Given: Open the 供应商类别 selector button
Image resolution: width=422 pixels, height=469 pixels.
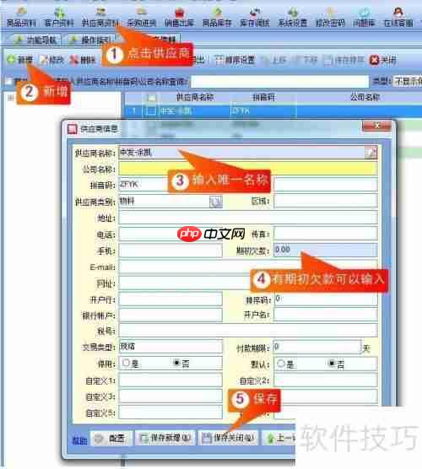Looking at the screenshot, I should pos(216,202).
